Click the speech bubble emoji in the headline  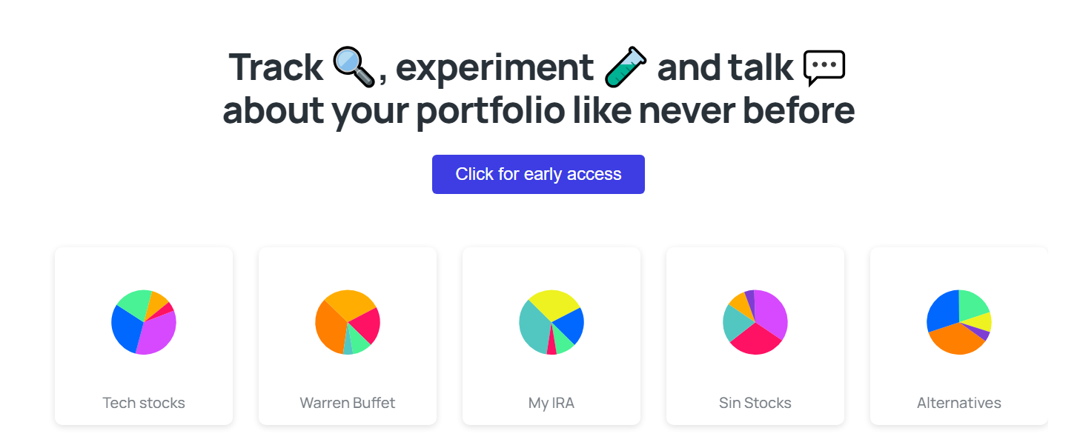click(x=824, y=68)
